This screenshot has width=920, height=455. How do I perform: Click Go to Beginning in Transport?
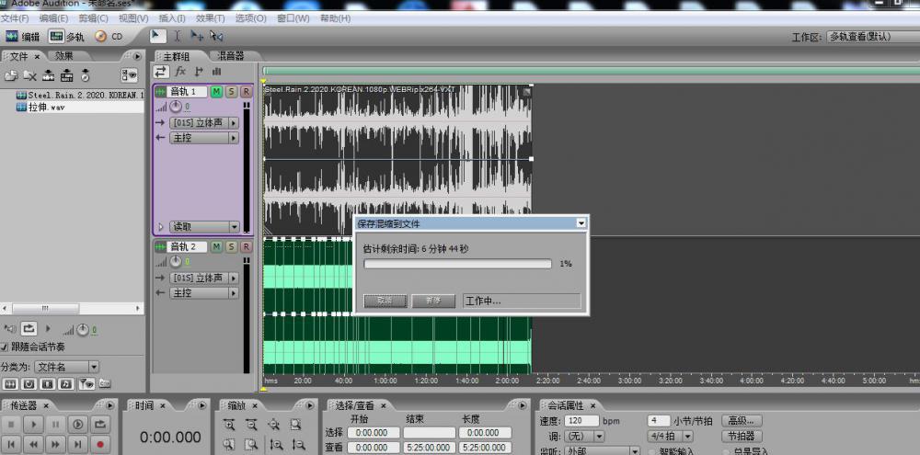pos(11,445)
